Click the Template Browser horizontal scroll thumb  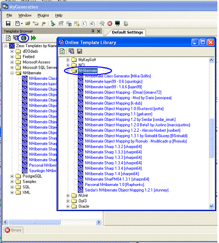pos(34,222)
